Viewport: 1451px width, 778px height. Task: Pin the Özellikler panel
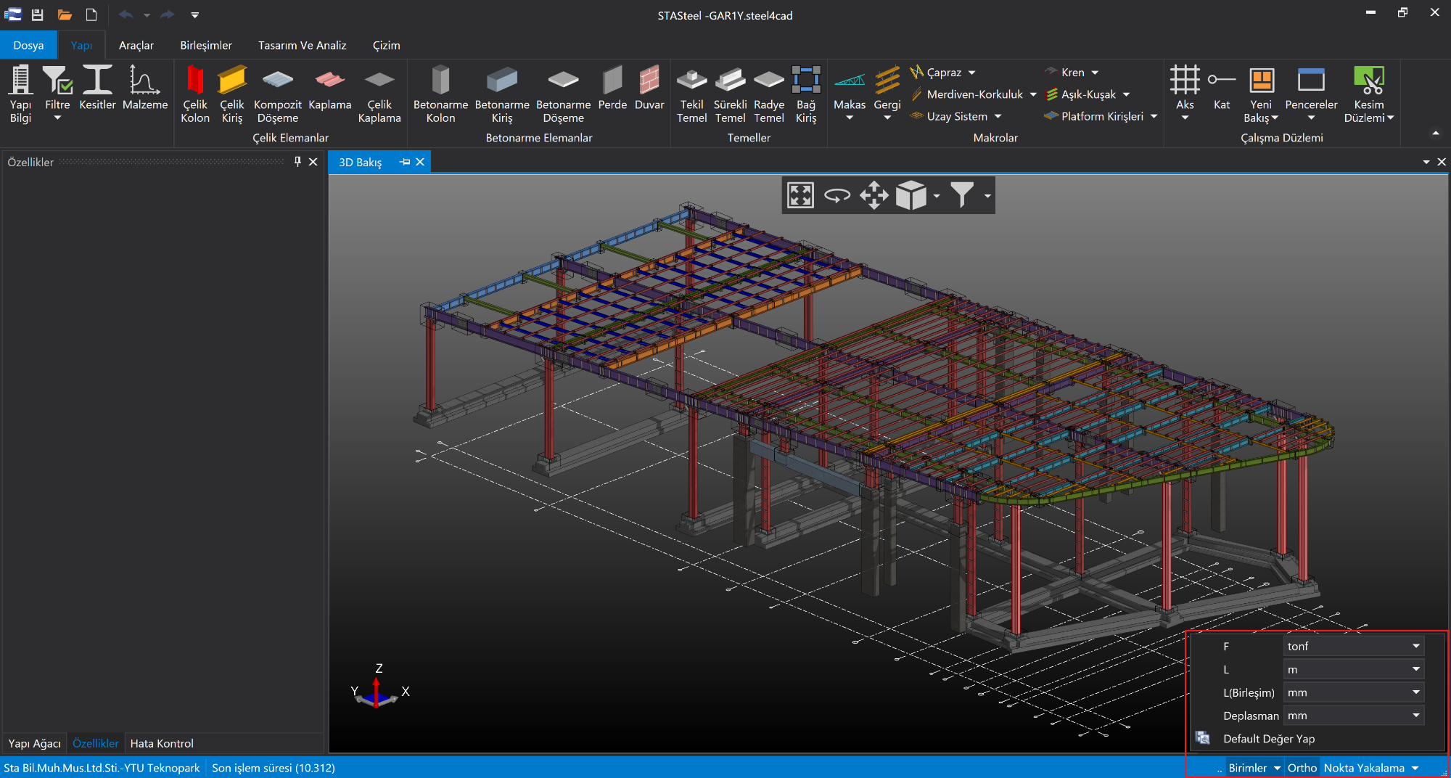297,162
